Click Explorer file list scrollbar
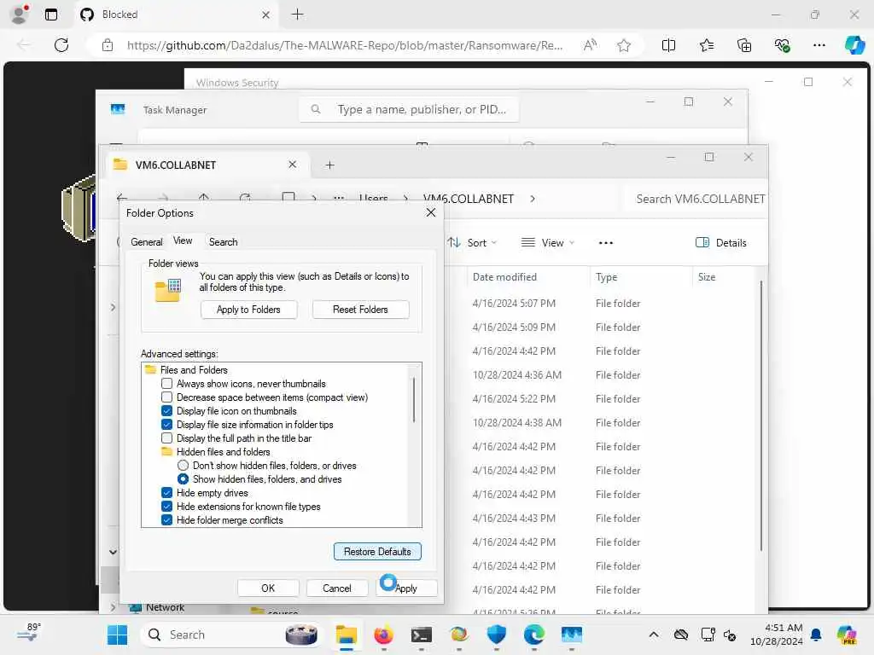 coord(760,415)
